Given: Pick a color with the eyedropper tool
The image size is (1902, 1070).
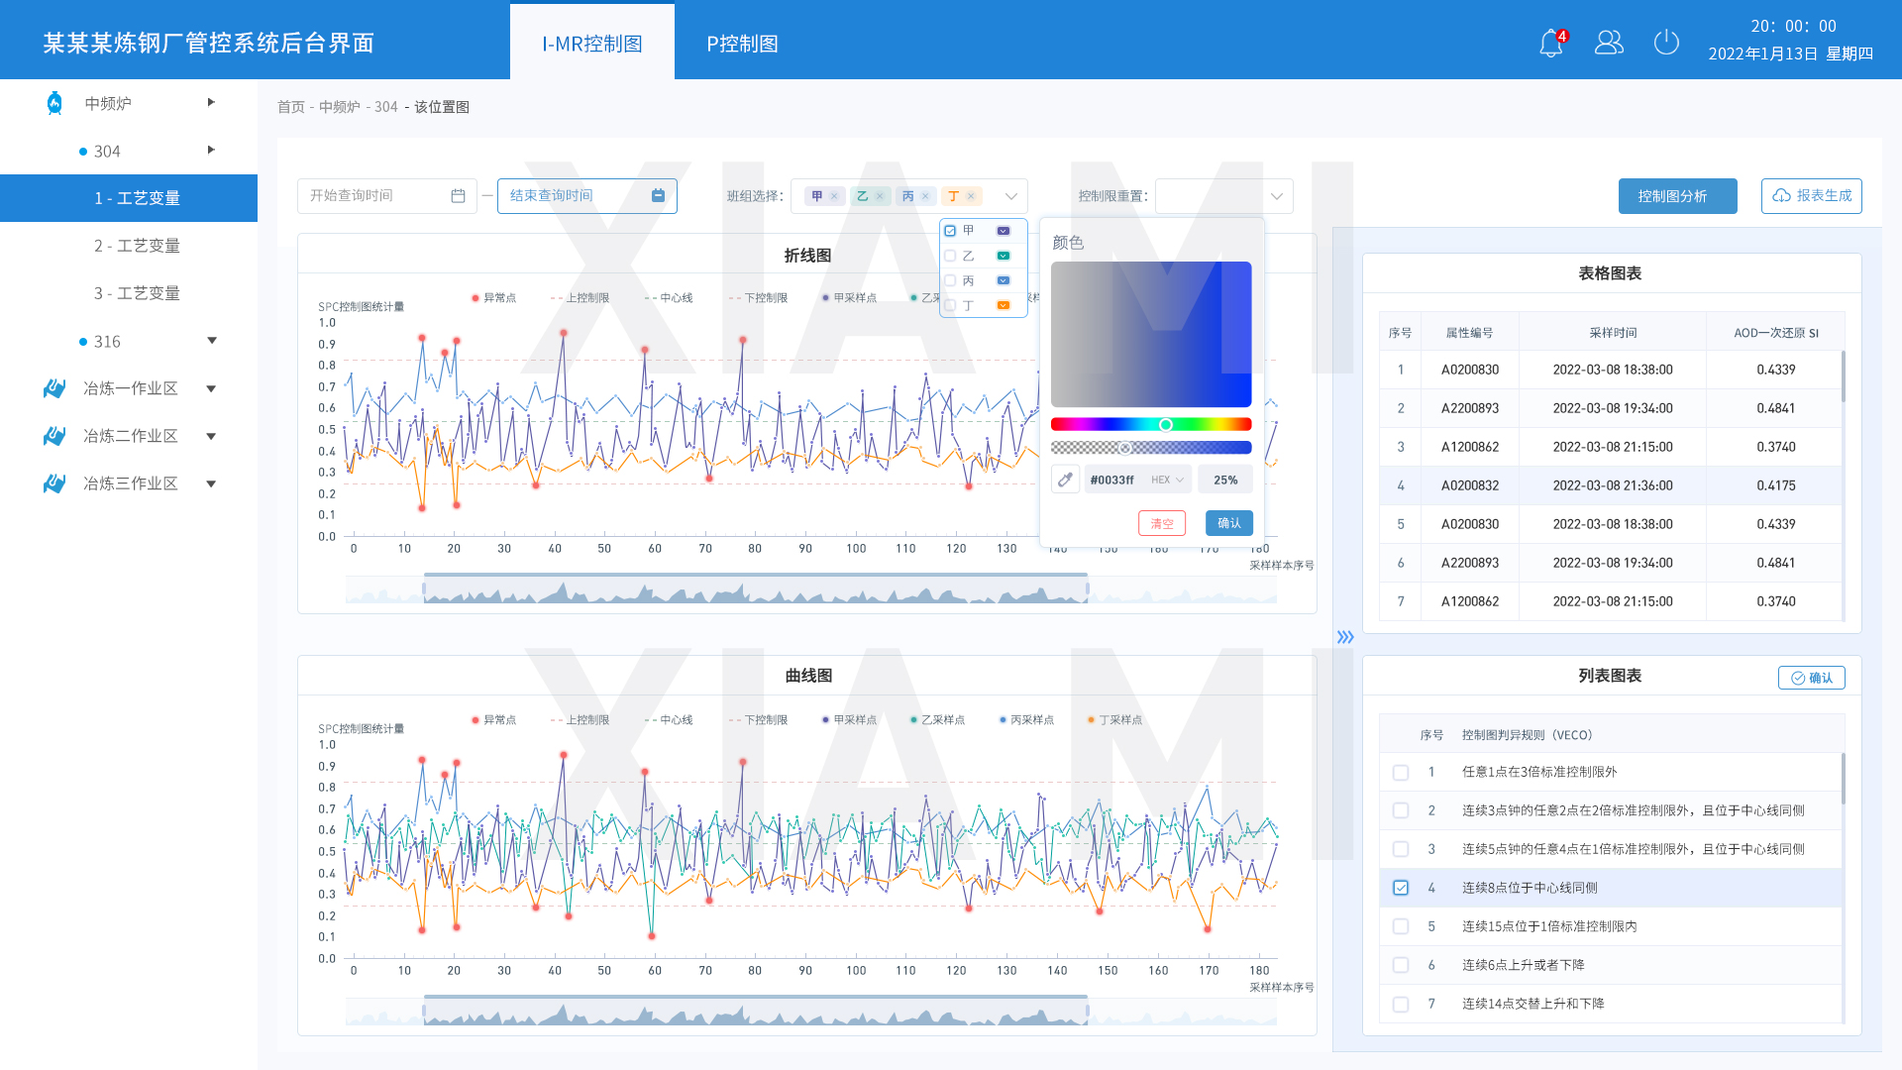Looking at the screenshot, I should point(1065,480).
